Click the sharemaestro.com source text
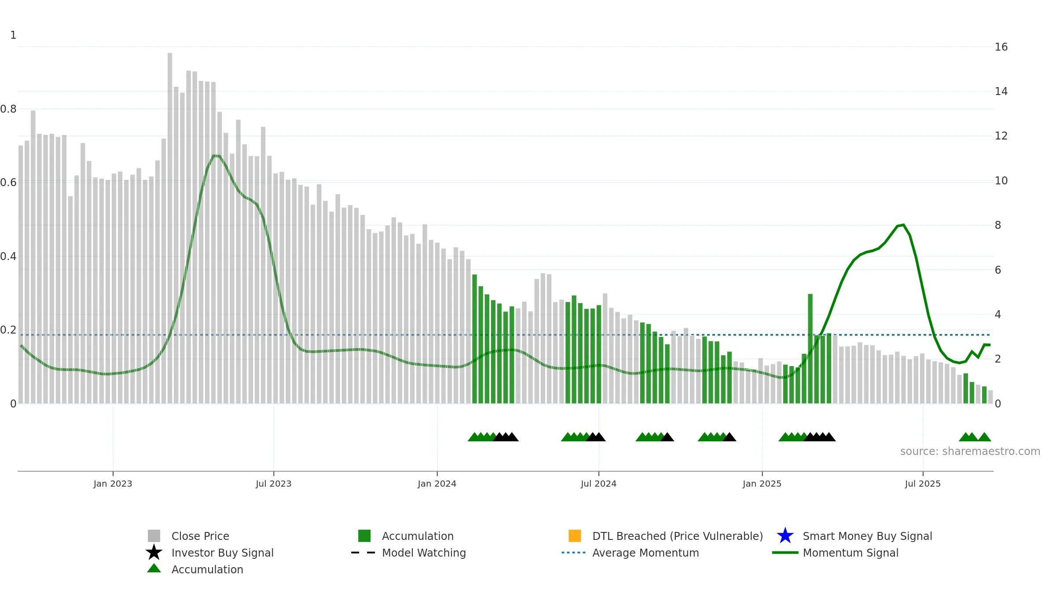 coord(970,451)
